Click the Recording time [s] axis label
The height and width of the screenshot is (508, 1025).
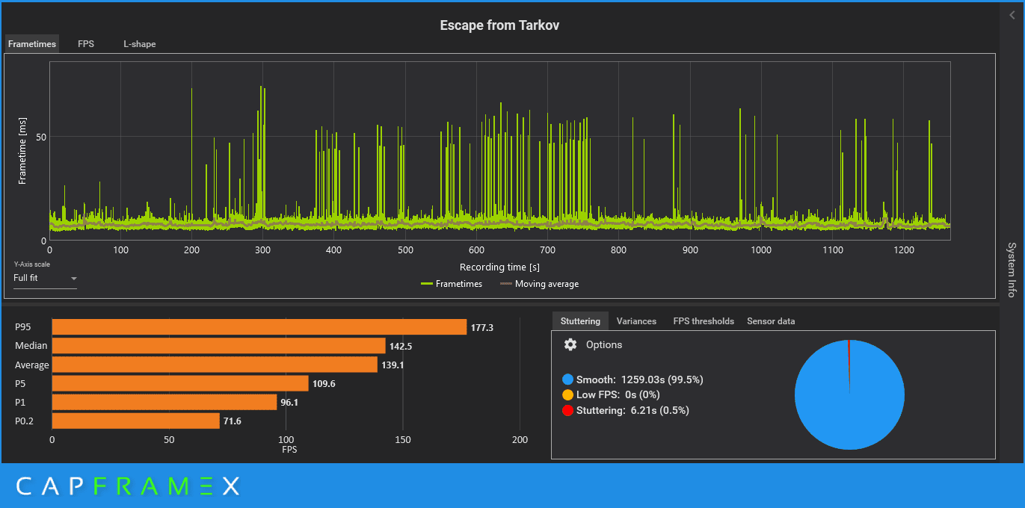[499, 267]
